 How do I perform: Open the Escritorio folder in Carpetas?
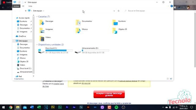[x=119, y=22]
